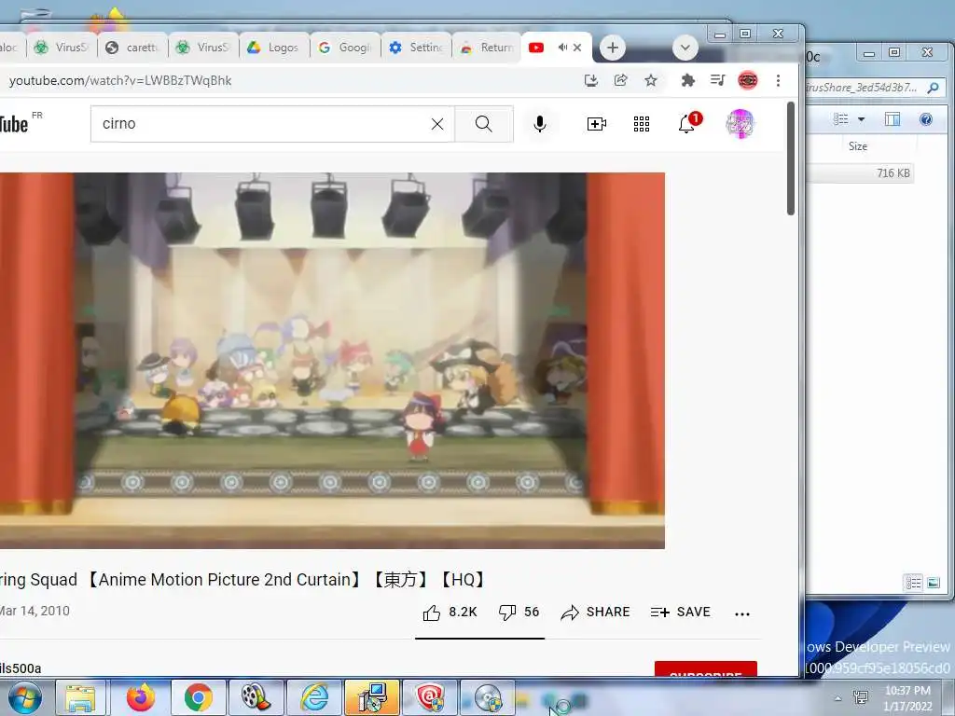Viewport: 955px width, 716px height.
Task: Open Internet Explorer from the taskbar
Action: click(315, 697)
